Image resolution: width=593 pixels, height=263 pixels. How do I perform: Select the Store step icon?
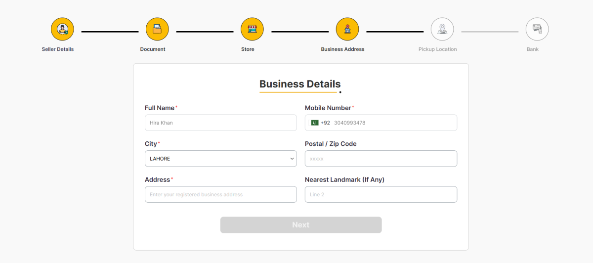(252, 29)
